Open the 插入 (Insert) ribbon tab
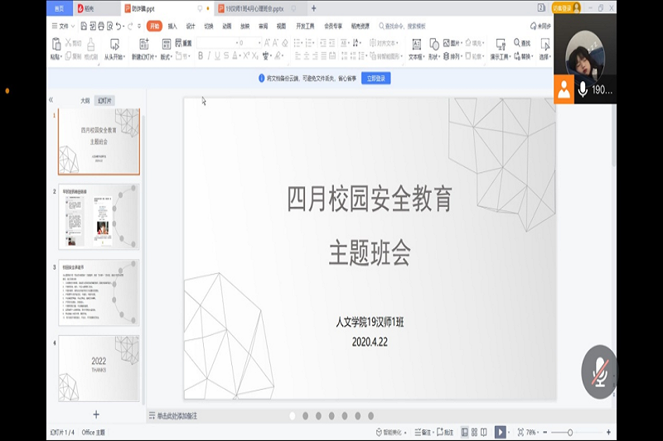 click(172, 26)
